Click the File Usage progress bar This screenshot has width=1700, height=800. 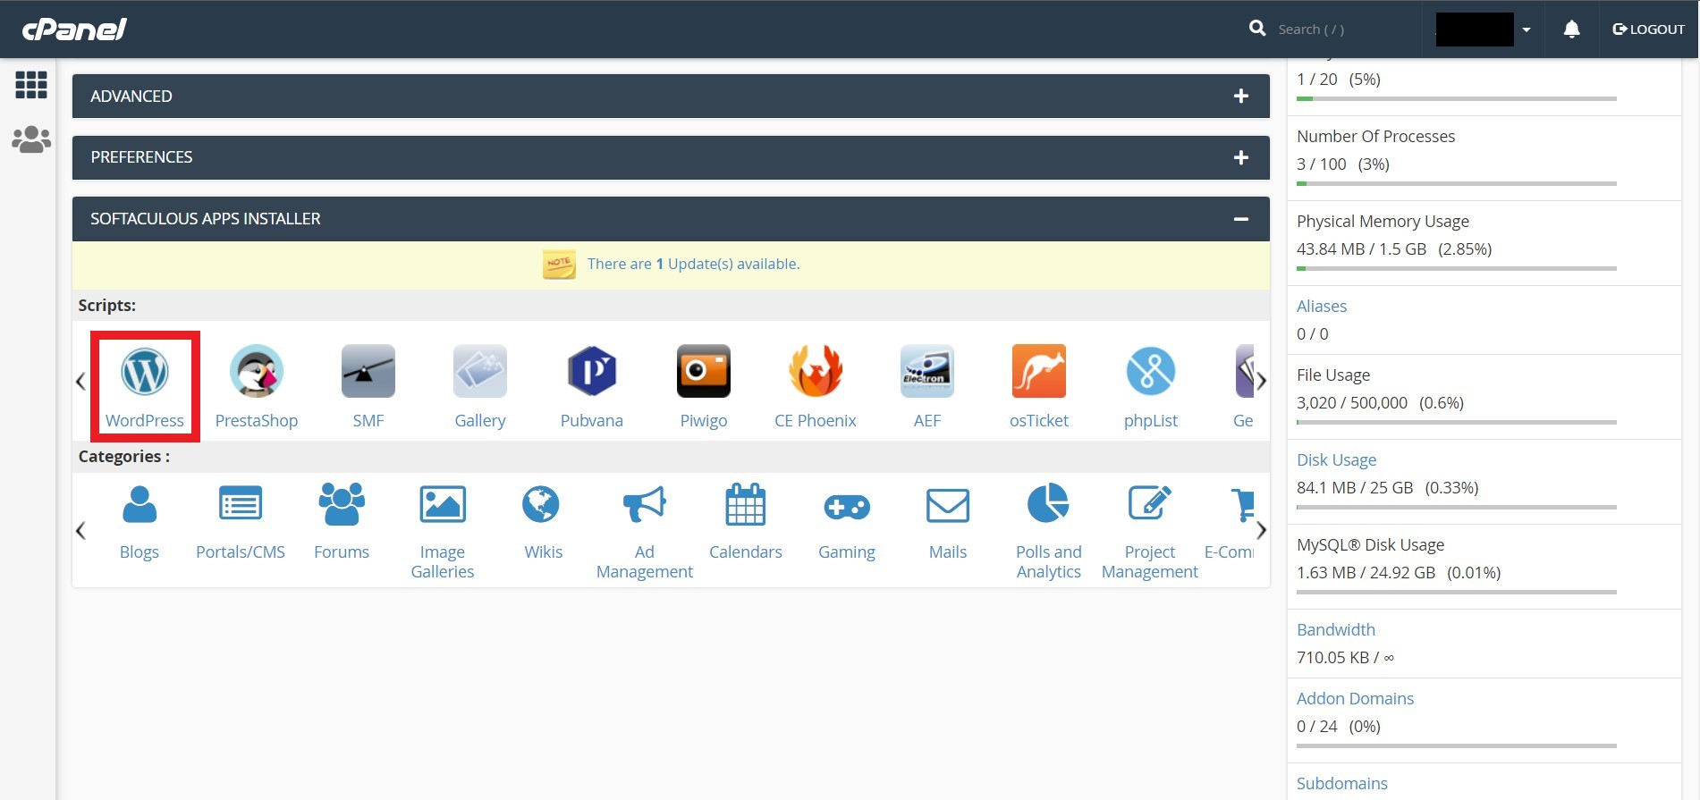tap(1456, 422)
